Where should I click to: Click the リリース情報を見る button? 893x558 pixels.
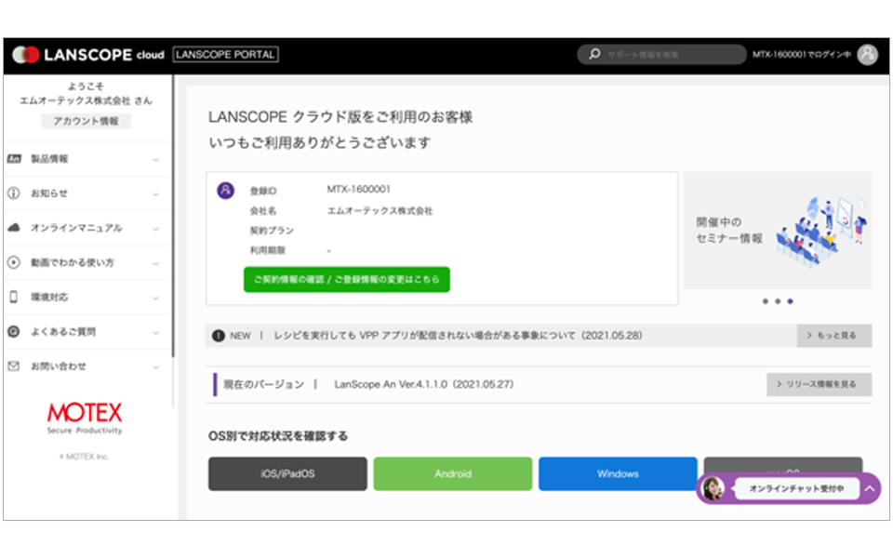click(x=819, y=384)
